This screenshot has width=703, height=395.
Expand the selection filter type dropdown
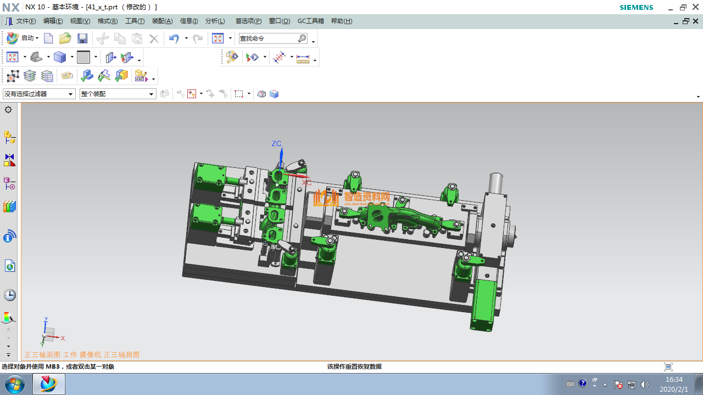point(70,94)
